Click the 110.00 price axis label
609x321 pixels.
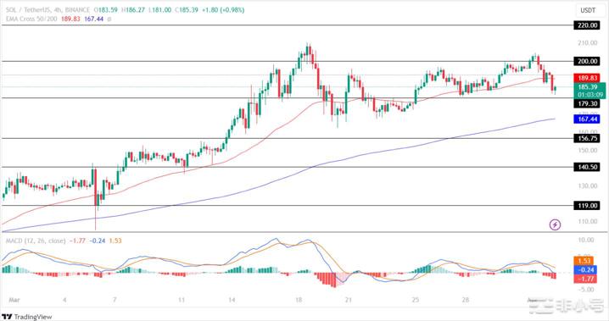(588, 221)
